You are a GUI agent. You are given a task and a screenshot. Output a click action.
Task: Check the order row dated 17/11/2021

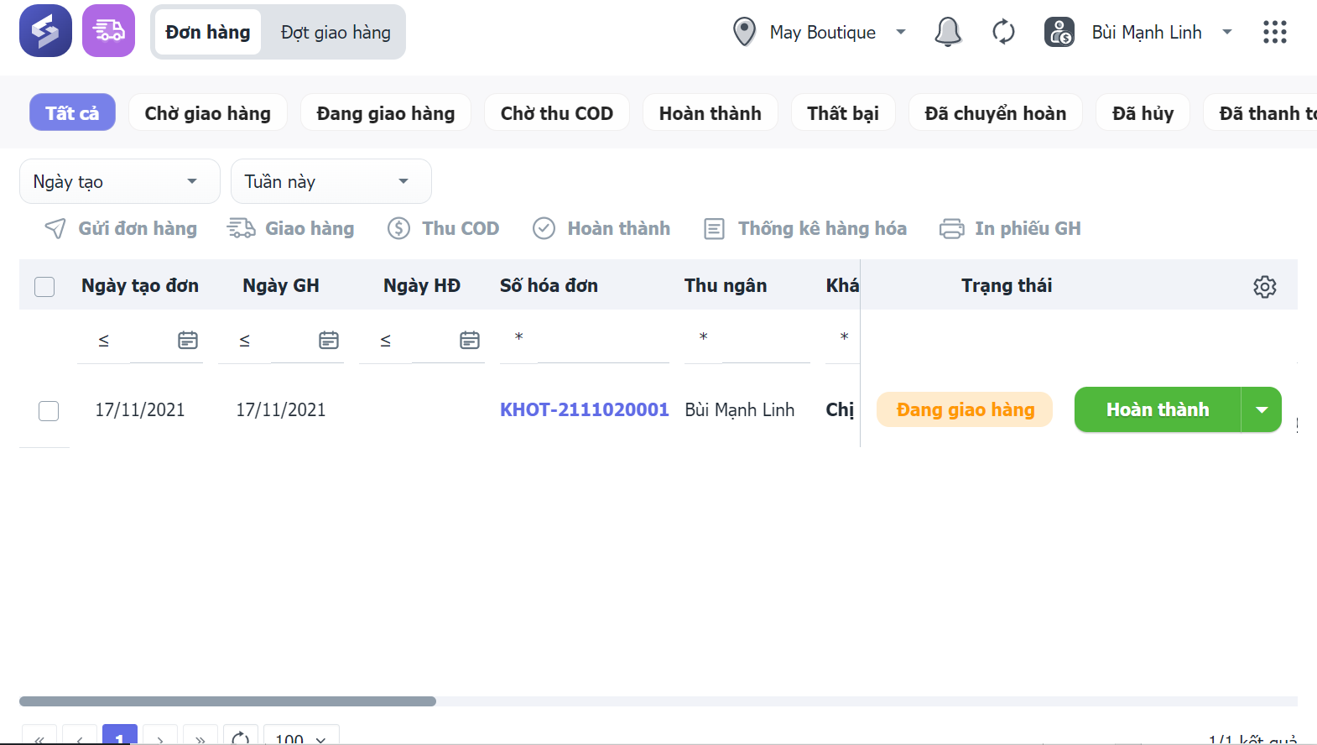tap(49, 411)
